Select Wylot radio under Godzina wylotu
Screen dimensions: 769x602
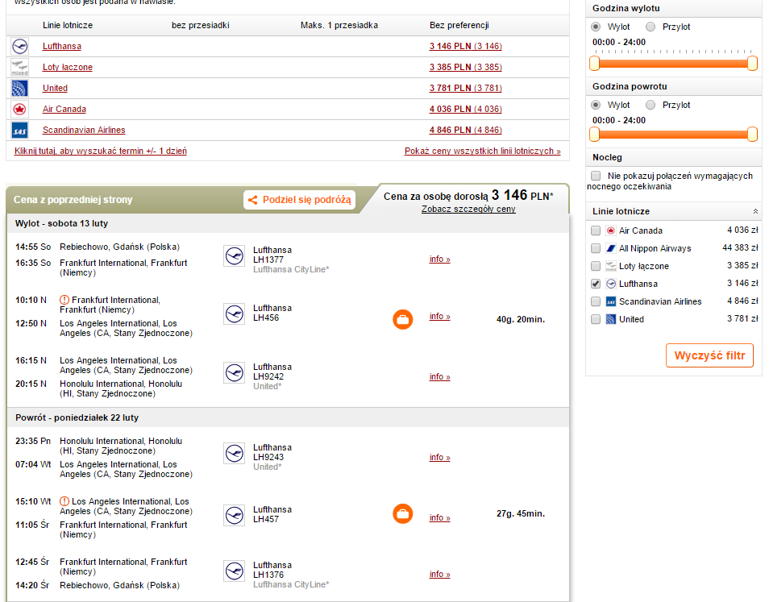pyautogui.click(x=596, y=27)
